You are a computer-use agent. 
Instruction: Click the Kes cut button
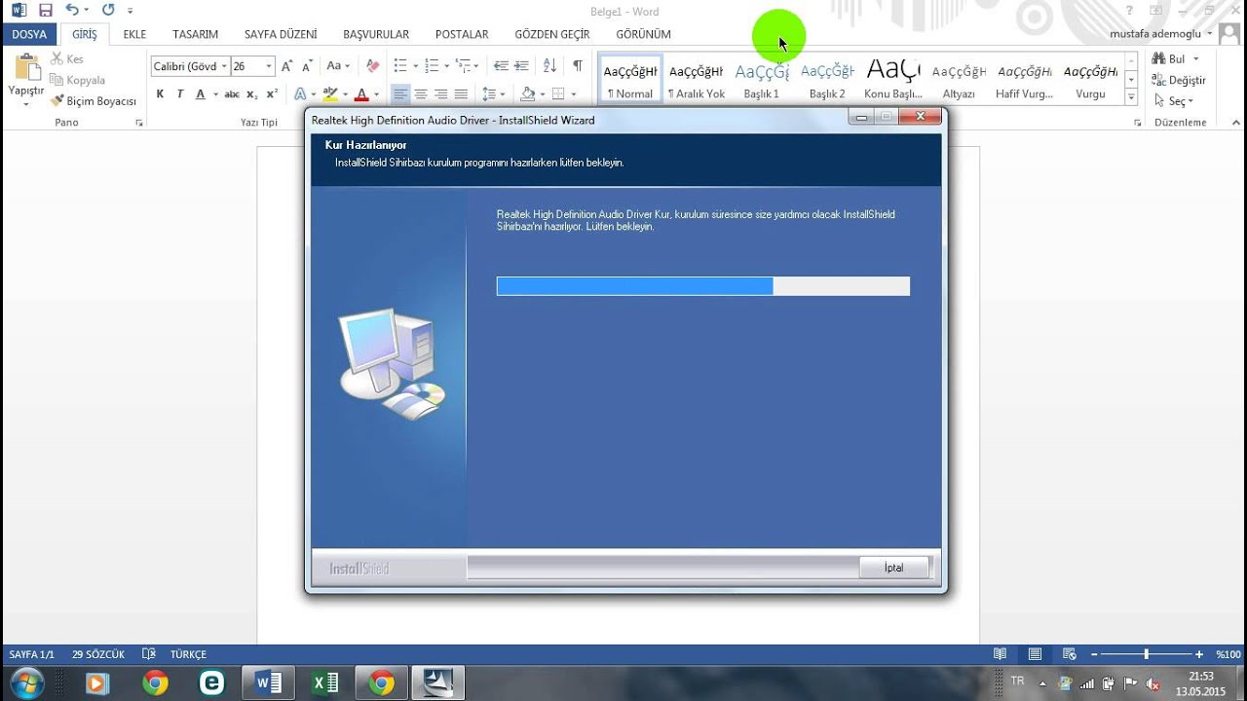(67, 59)
